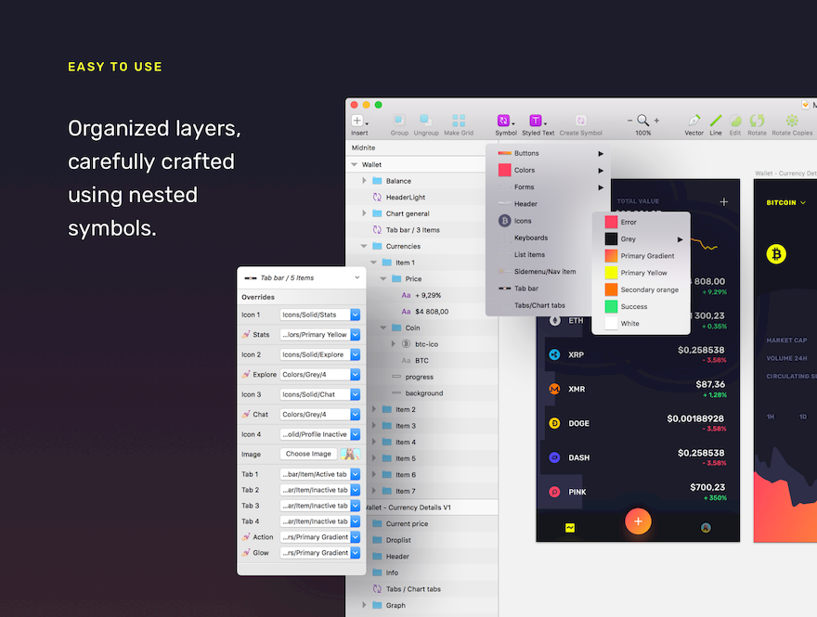Pick the Secondary orange swatch
Screen dimensions: 817x617
tap(611, 289)
